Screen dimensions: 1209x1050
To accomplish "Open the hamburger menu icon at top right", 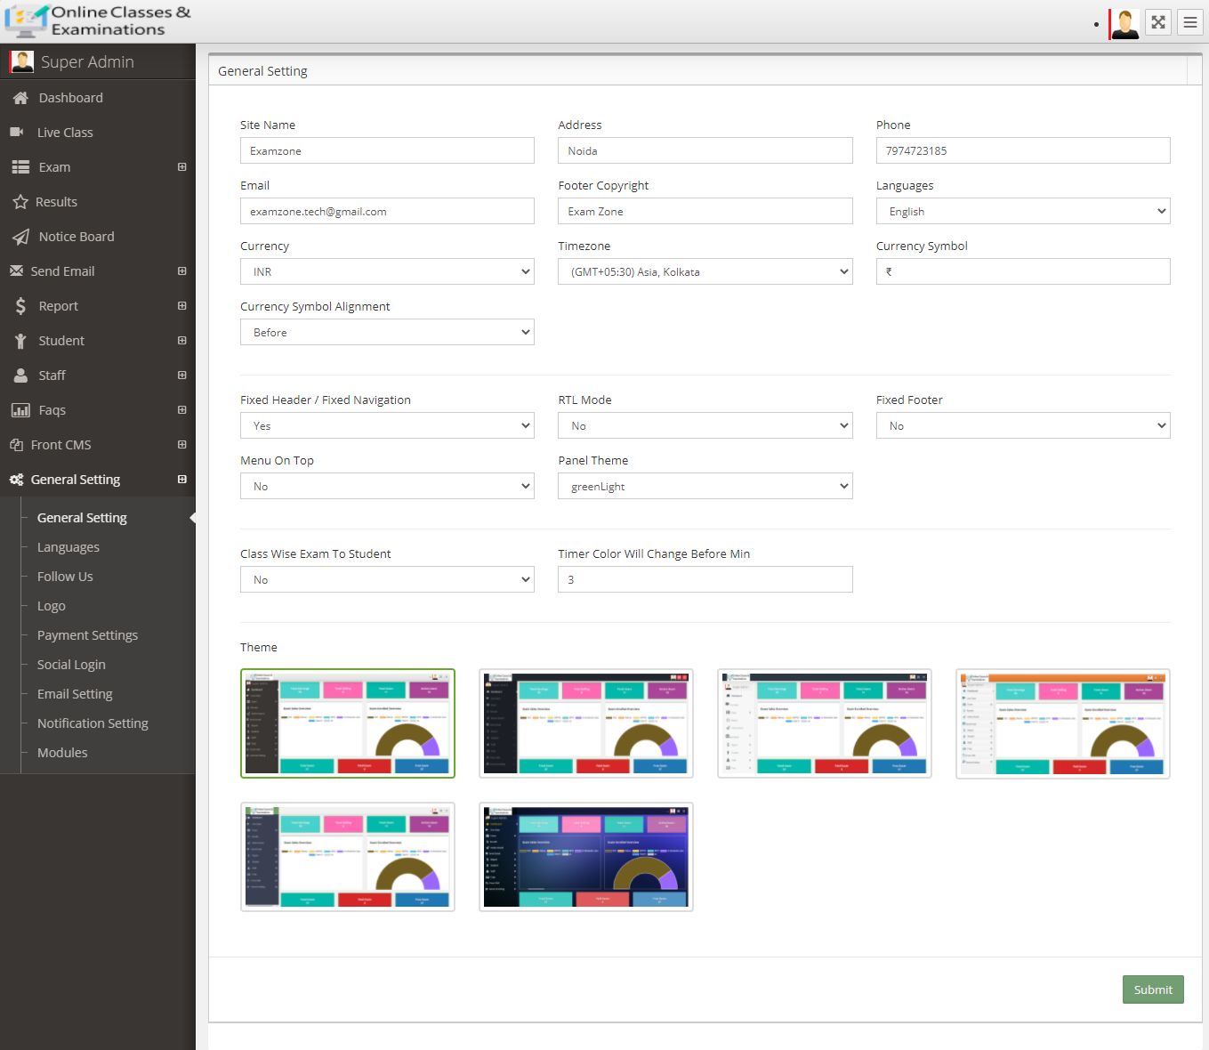I will (1189, 23).
